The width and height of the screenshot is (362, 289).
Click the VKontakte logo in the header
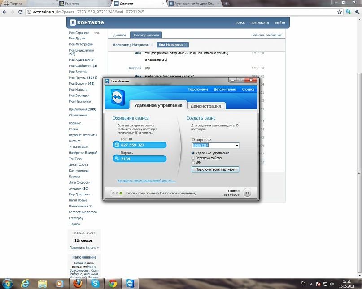click(86, 22)
